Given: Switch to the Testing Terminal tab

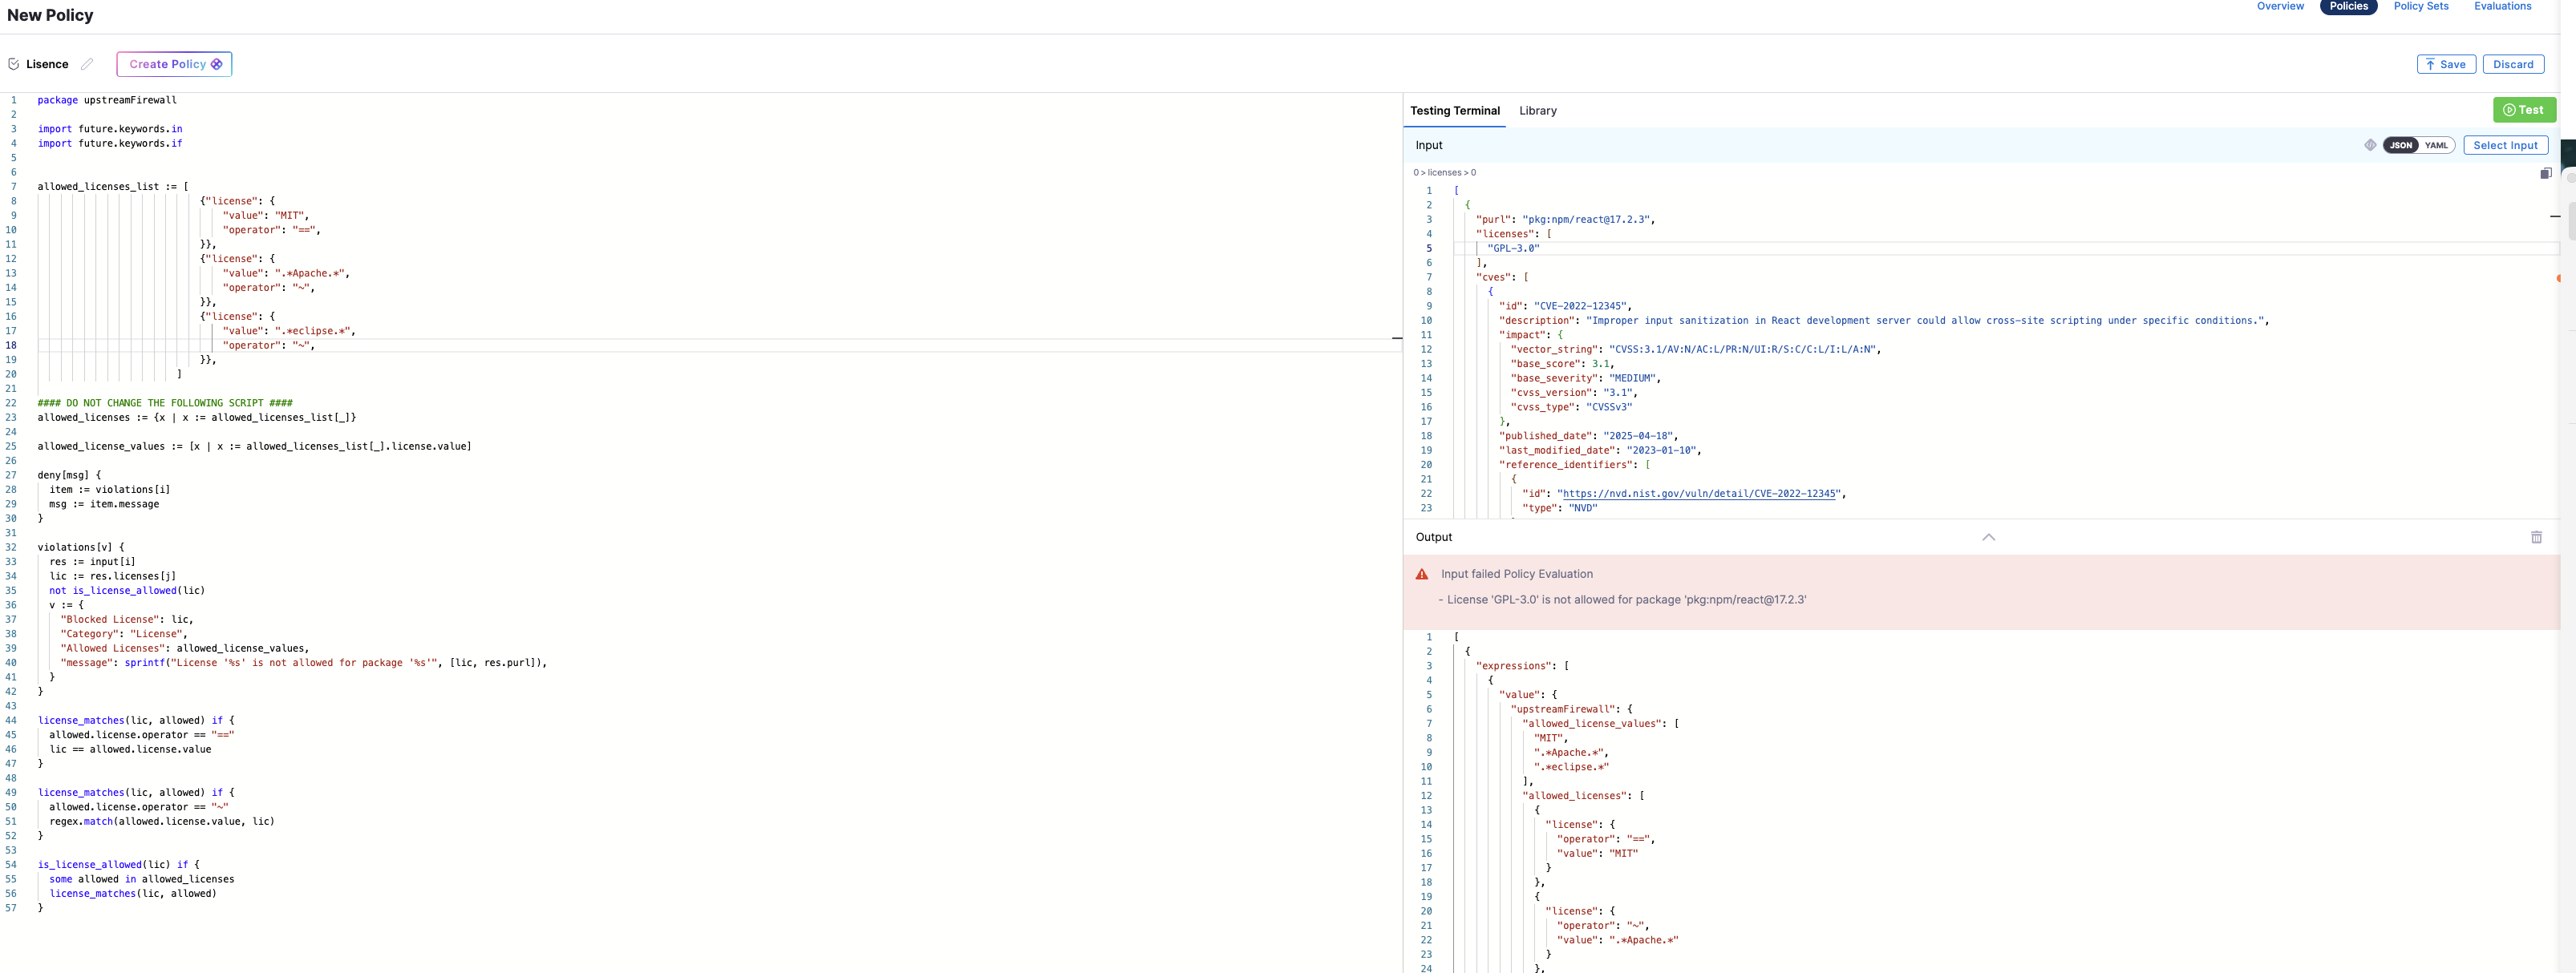Looking at the screenshot, I should click(1454, 111).
